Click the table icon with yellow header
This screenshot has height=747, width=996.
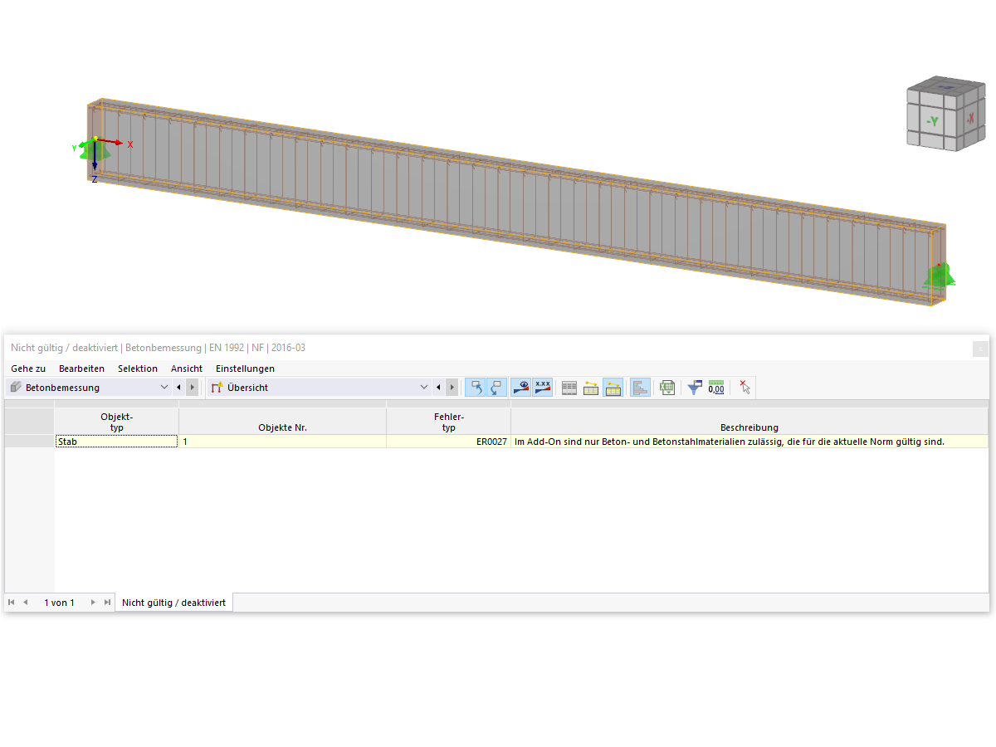pyautogui.click(x=591, y=388)
